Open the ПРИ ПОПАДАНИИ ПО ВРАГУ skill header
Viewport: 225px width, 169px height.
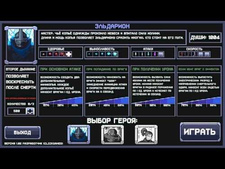[x=107, y=69]
